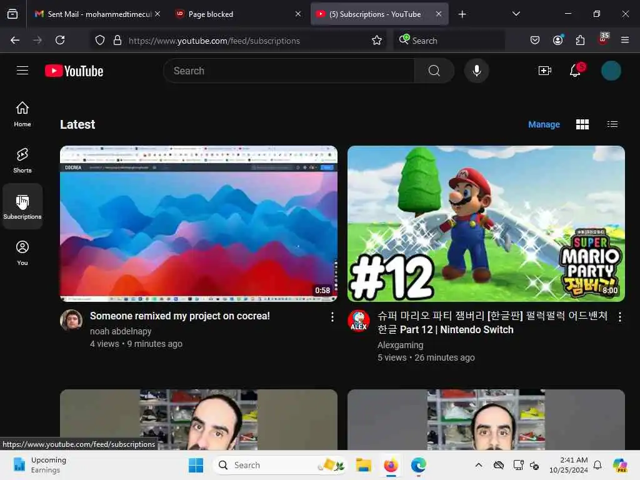The height and width of the screenshot is (480, 640).
Task: Open Microsoft Edge from taskbar
Action: (418, 465)
